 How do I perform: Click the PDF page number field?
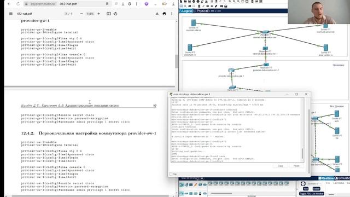point(66,14)
